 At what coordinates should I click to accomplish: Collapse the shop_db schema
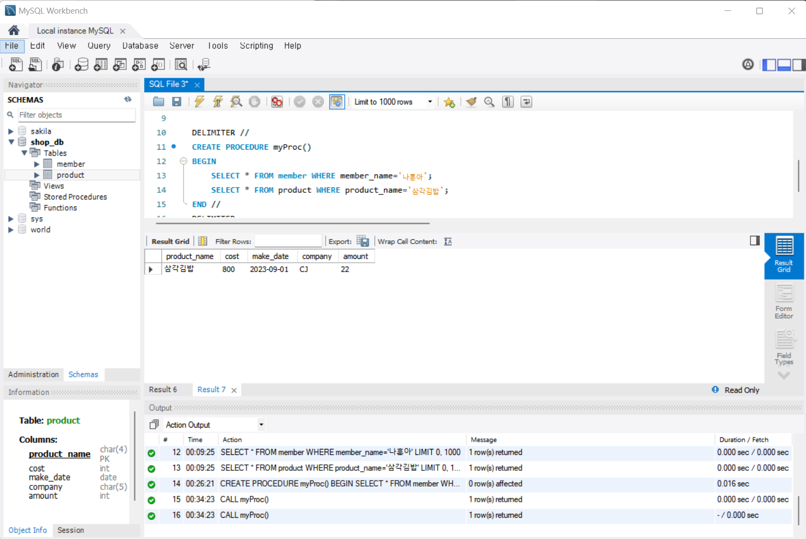click(11, 142)
